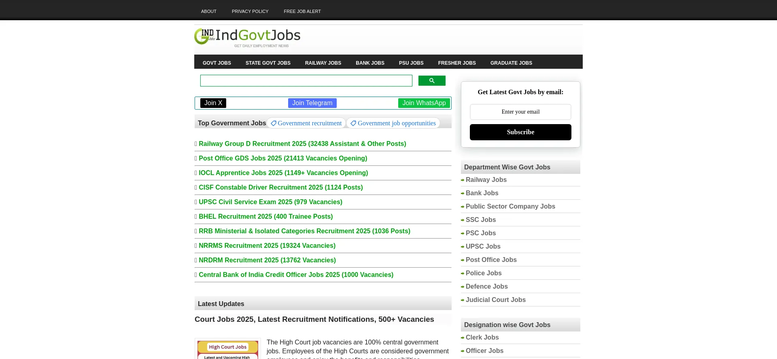The width and height of the screenshot is (777, 359).
Task: Open Court Jobs 2025 article heading
Action: pyautogui.click(x=314, y=319)
